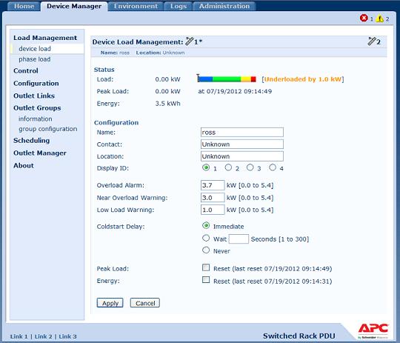This screenshot has width=400, height=343.
Task: Click the Energy 3.5 kWh value
Action: 167,104
